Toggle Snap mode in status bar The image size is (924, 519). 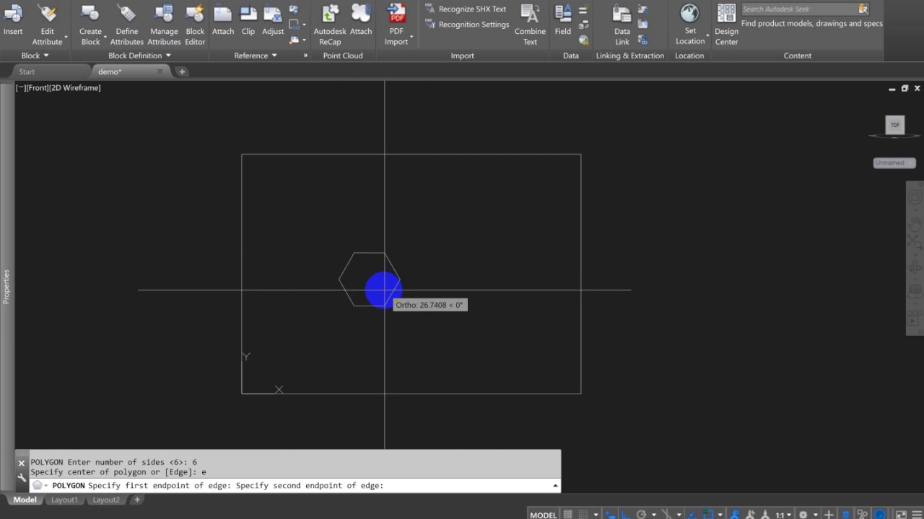point(583,514)
